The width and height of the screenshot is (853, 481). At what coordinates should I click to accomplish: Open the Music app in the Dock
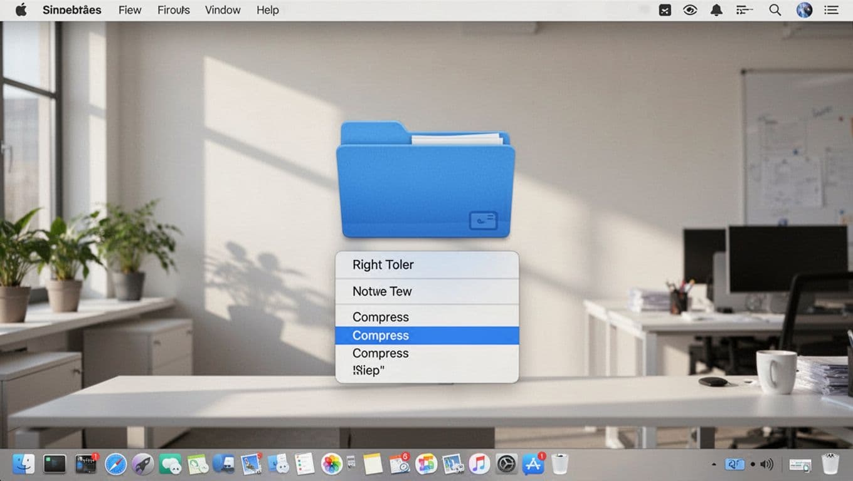coord(479,463)
